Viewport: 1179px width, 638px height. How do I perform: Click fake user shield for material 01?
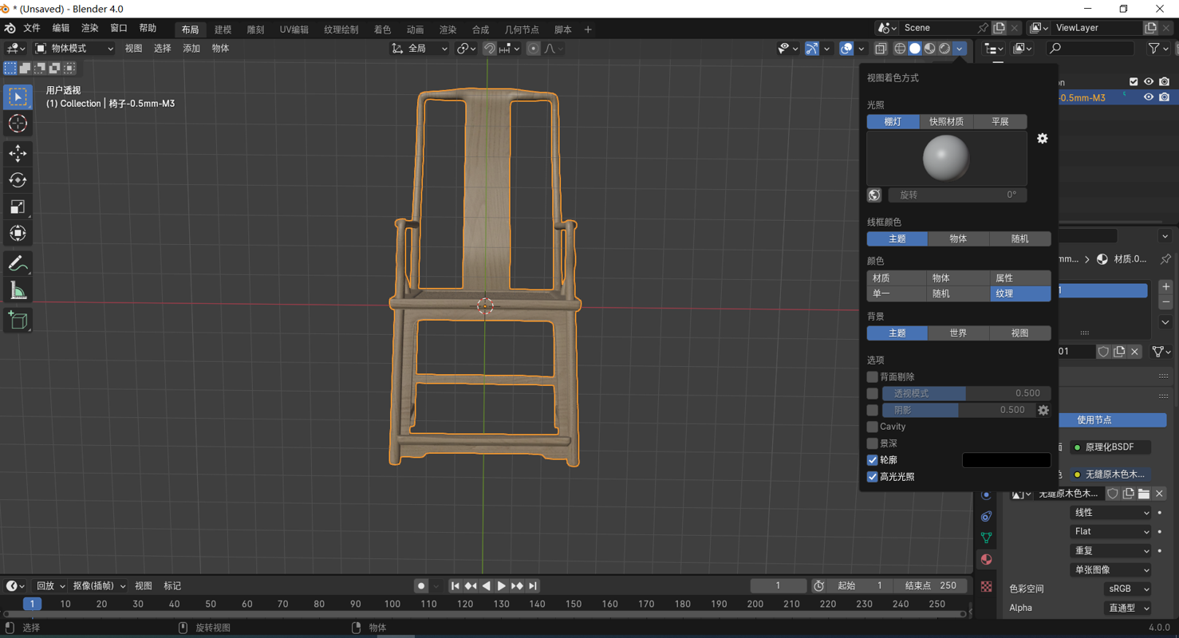tap(1104, 352)
